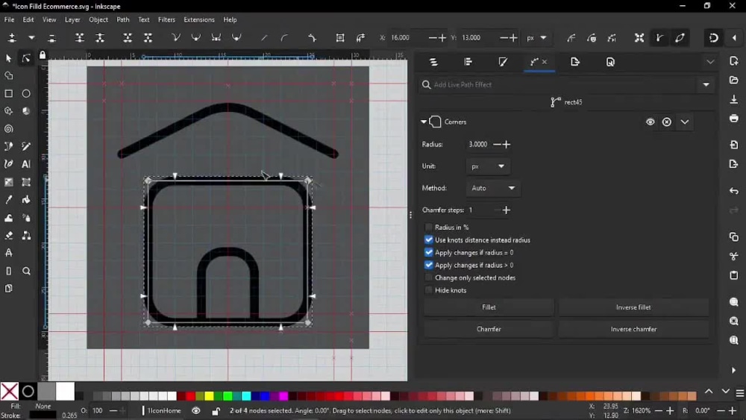This screenshot has height=420, width=746.
Task: Toggle Corners effect visibility eye
Action: [650, 122]
